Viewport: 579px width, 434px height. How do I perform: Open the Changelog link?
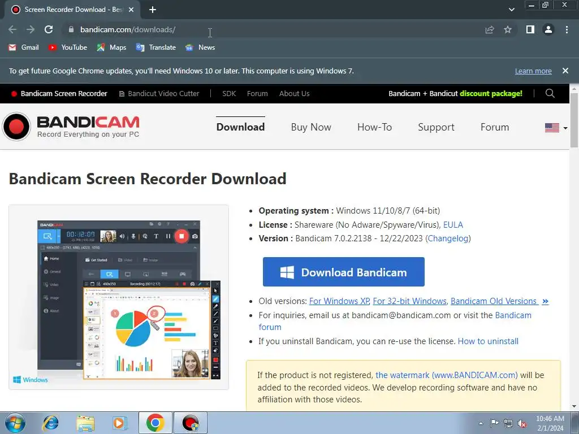[x=448, y=238]
